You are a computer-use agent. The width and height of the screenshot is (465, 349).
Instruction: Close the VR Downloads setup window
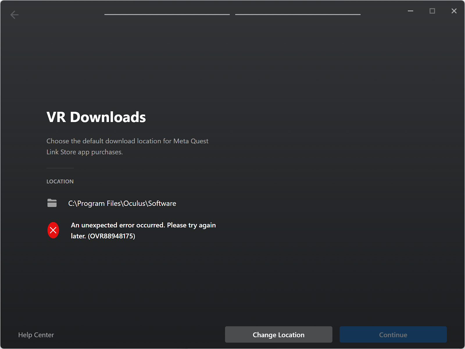[454, 11]
